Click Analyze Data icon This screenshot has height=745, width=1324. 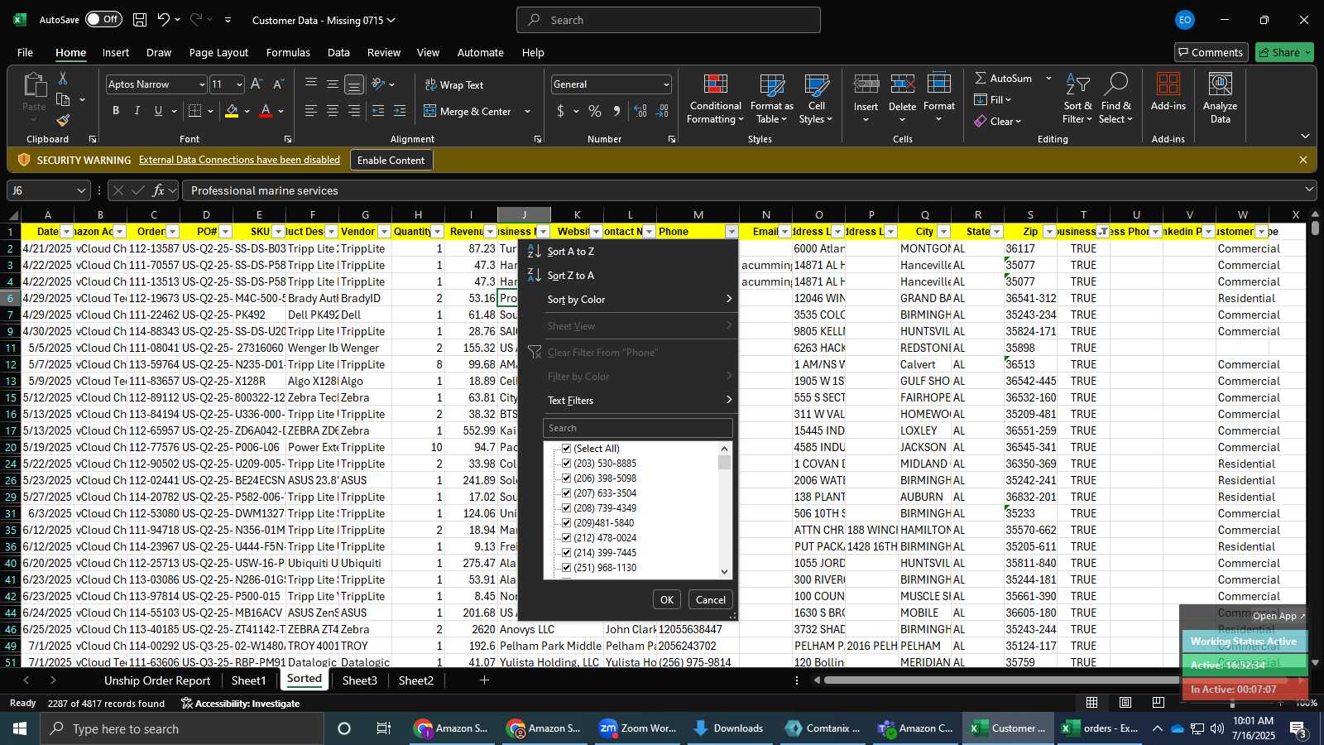coord(1220,85)
